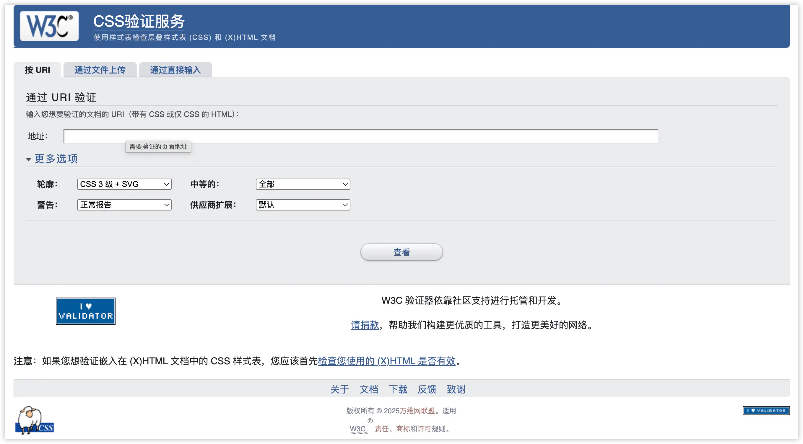Open the 中等的 全部 dropdown
Screen dimensions: 803x444
pos(303,184)
